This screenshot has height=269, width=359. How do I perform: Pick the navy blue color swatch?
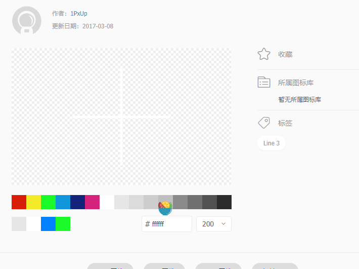pos(78,202)
